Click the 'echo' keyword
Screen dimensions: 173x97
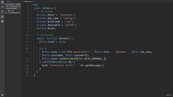[x=45, y=65]
